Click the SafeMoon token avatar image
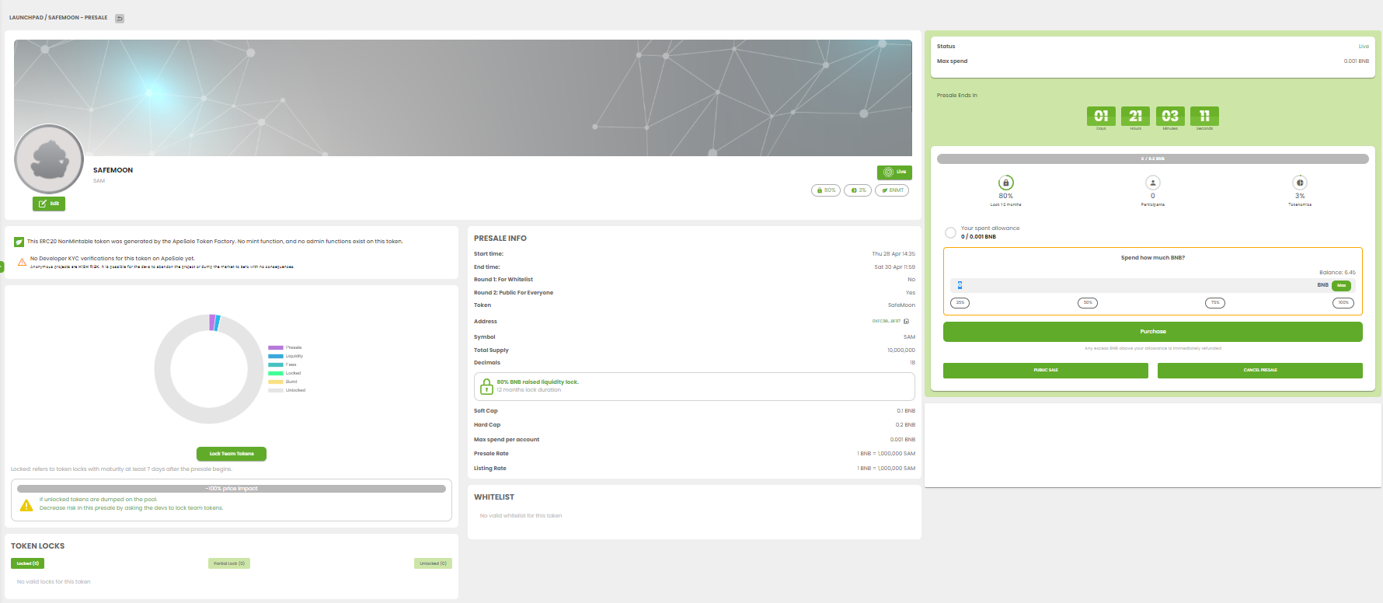Screen dimensions: 1383x603 pos(49,159)
